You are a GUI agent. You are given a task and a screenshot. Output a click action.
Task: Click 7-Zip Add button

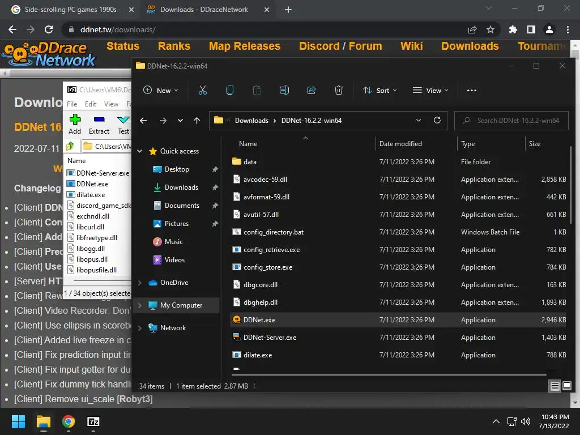point(75,124)
